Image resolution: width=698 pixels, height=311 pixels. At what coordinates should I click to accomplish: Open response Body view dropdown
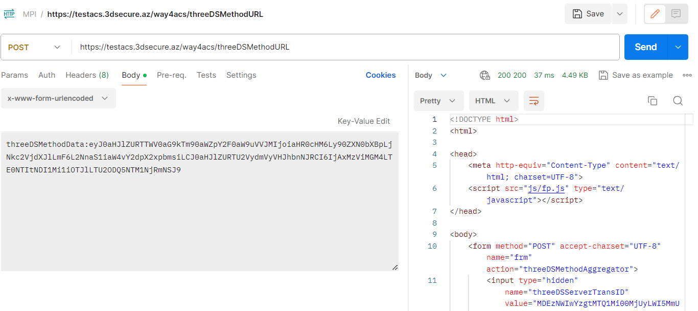coord(431,75)
